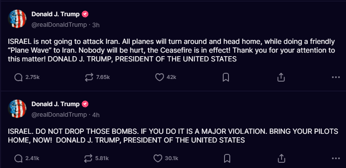346x168 pixels.
Task: Open @realDonaldTrump handle on the 4h post
Action: pos(59,115)
